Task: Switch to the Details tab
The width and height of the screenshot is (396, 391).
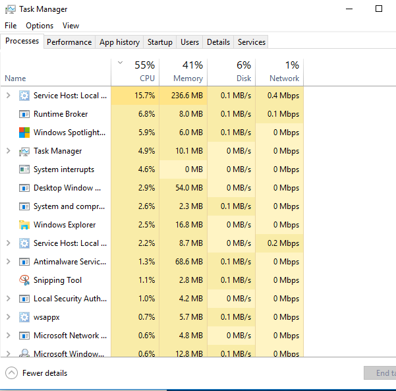Action: (x=219, y=42)
